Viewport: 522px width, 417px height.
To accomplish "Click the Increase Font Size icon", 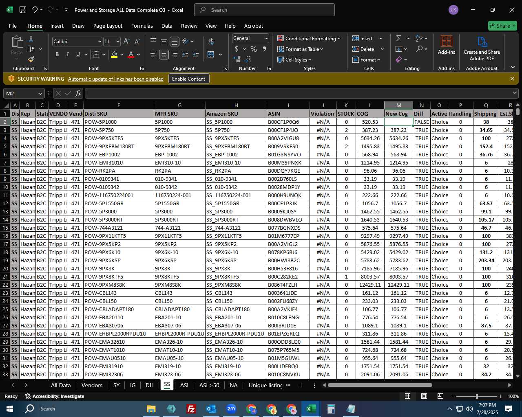I will click(126, 41).
